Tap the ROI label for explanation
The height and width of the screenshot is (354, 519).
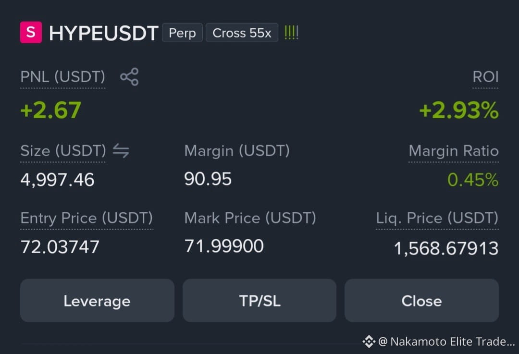click(485, 77)
